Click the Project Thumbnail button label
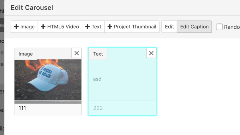Image resolution: width=240 pixels, height=135 pixels. click(x=135, y=27)
